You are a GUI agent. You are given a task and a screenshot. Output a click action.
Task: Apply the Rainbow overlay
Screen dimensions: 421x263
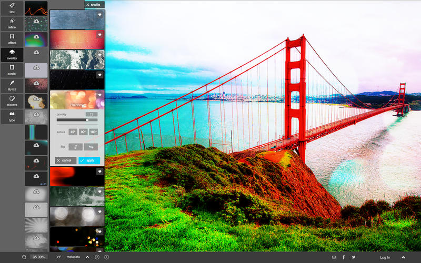point(89,160)
